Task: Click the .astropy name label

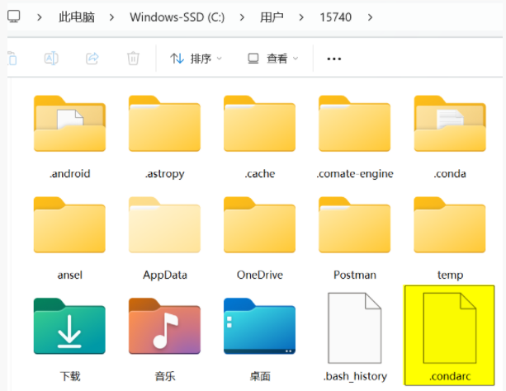Action: [x=164, y=174]
